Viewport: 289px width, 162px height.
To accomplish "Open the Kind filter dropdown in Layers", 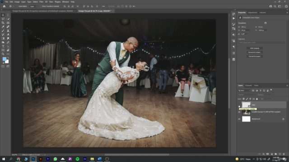I will coord(244,90).
